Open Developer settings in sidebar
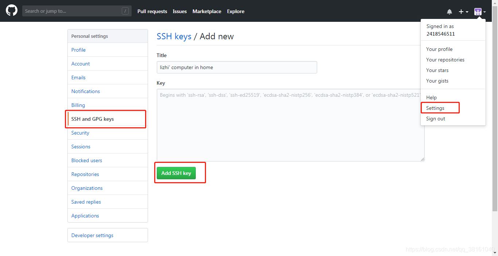This screenshot has height=256, width=498. (x=108, y=235)
